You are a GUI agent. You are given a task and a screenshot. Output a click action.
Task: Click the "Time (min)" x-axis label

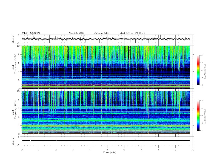(x=110, y=152)
